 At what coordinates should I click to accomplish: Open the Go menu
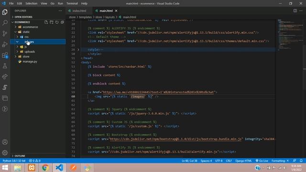52,3
